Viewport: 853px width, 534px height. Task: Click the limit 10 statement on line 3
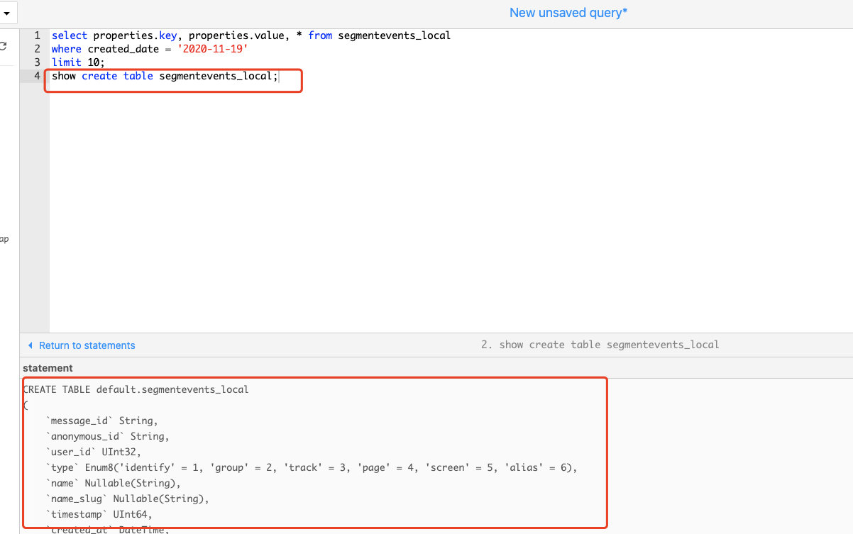point(75,62)
